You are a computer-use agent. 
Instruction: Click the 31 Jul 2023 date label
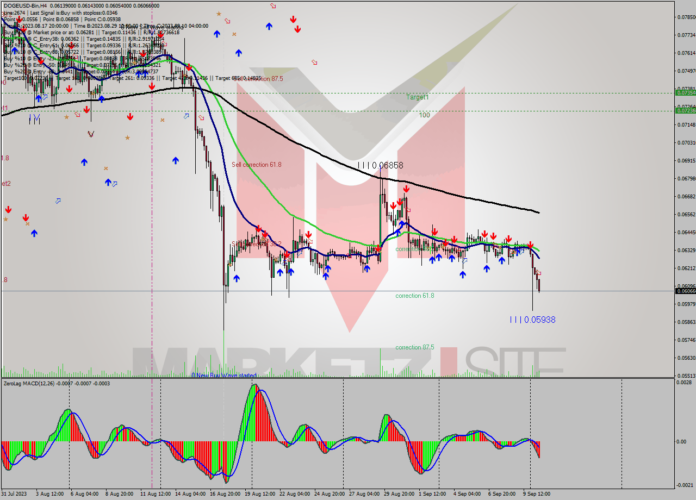point(14,494)
